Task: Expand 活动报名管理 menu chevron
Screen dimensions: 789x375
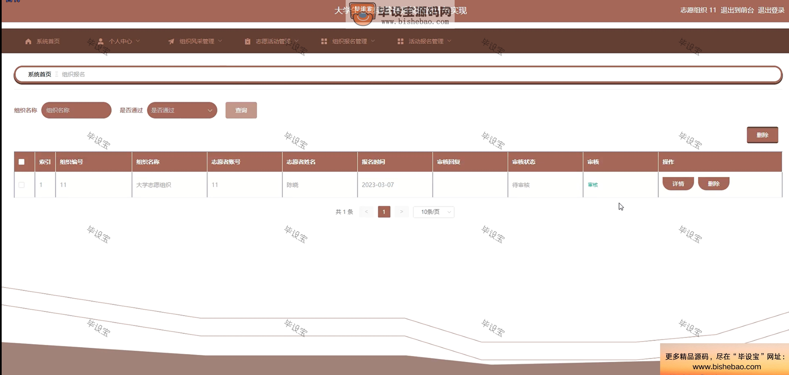Action: [449, 41]
